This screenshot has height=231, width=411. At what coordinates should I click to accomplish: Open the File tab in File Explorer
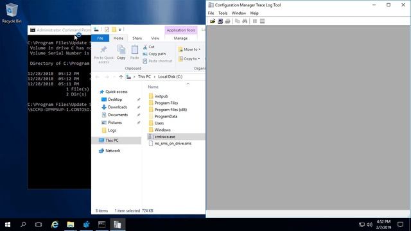[x=100, y=38]
